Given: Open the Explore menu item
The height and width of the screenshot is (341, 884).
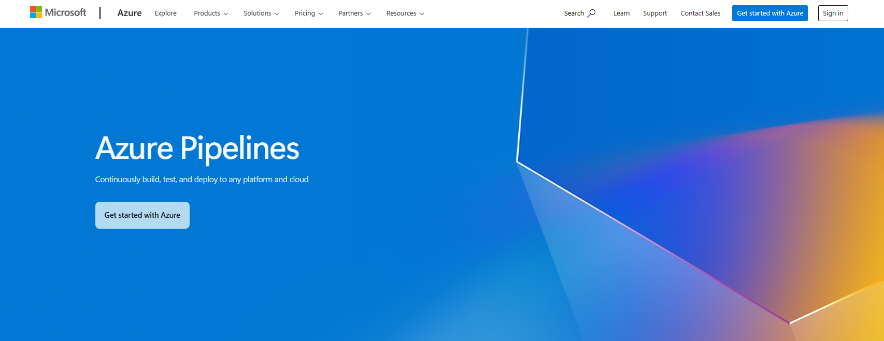Looking at the screenshot, I should (166, 13).
